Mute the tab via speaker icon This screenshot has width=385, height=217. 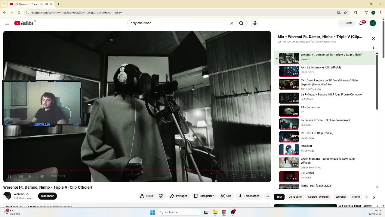tap(46, 4)
